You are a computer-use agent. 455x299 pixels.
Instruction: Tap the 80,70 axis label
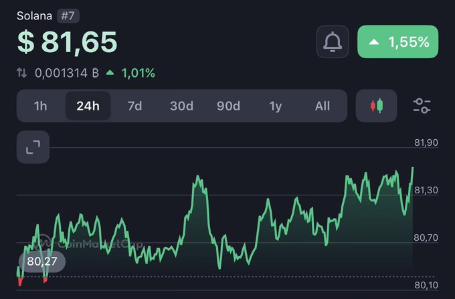[426, 238]
